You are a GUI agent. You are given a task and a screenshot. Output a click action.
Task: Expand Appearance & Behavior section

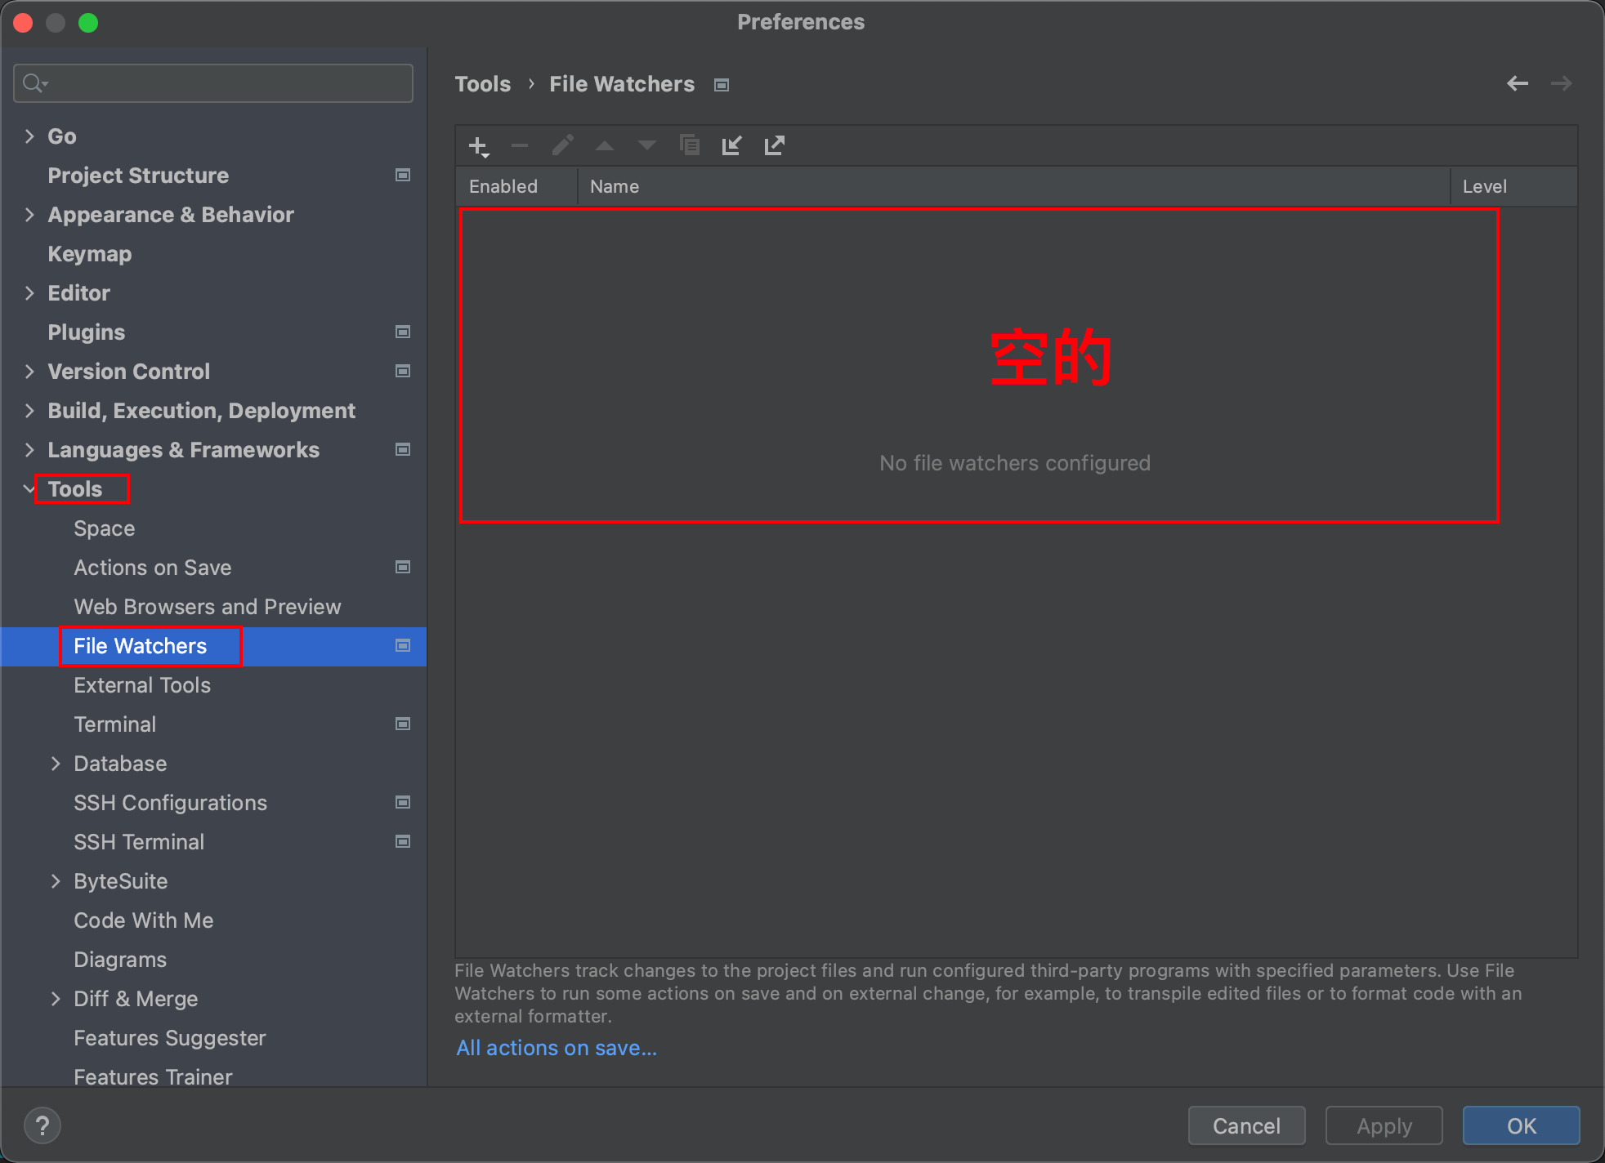click(x=30, y=215)
